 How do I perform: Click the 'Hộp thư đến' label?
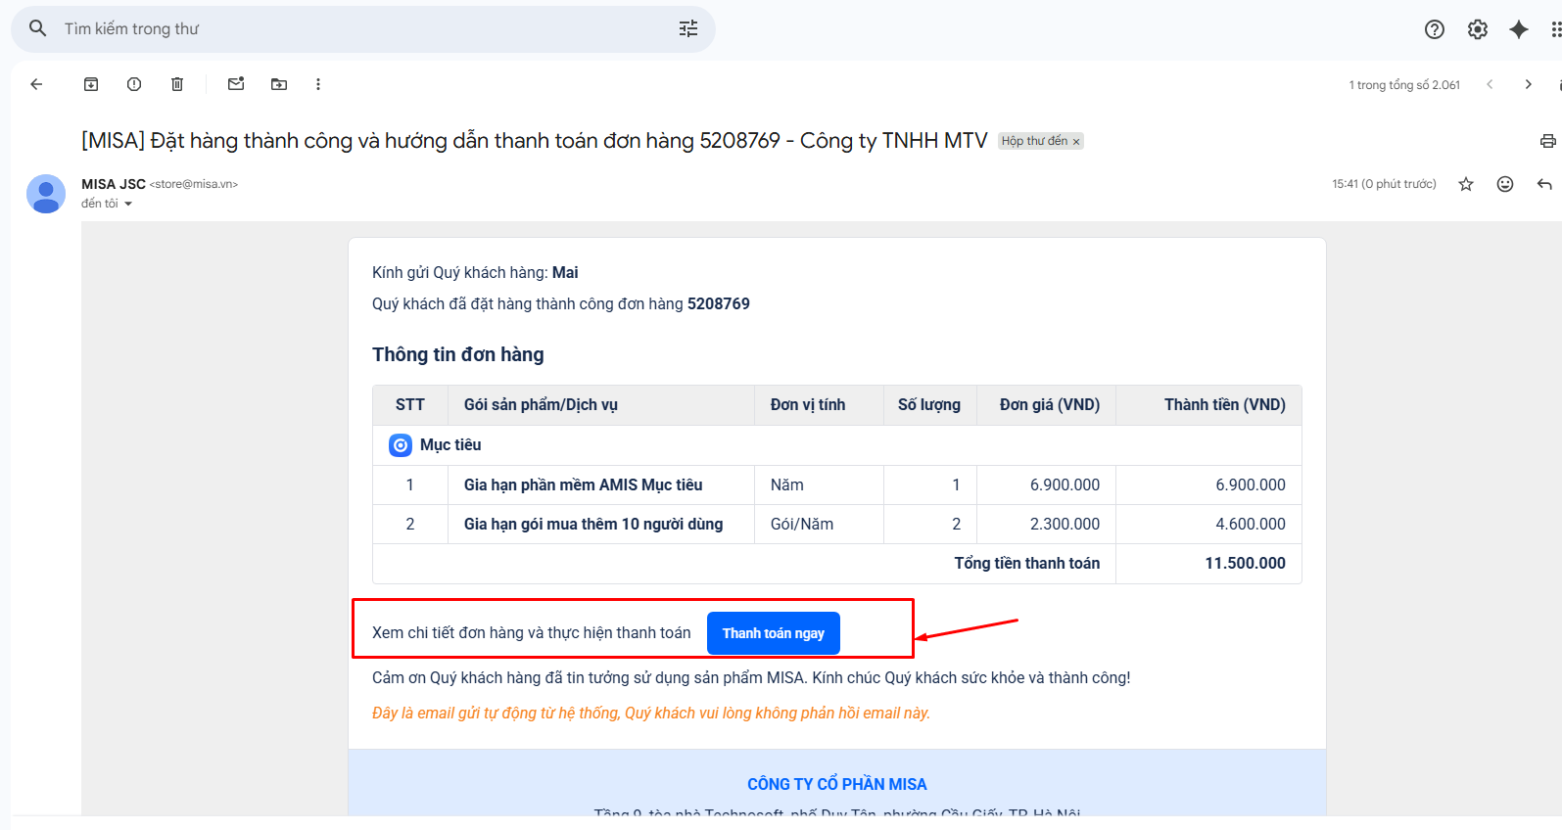(x=1034, y=141)
